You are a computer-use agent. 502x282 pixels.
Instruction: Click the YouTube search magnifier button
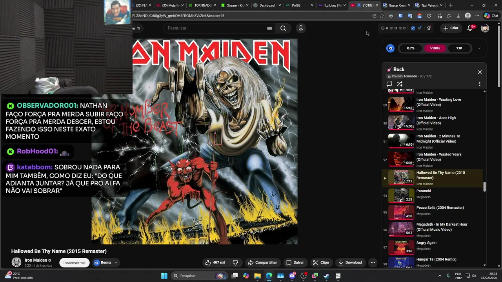click(x=283, y=28)
